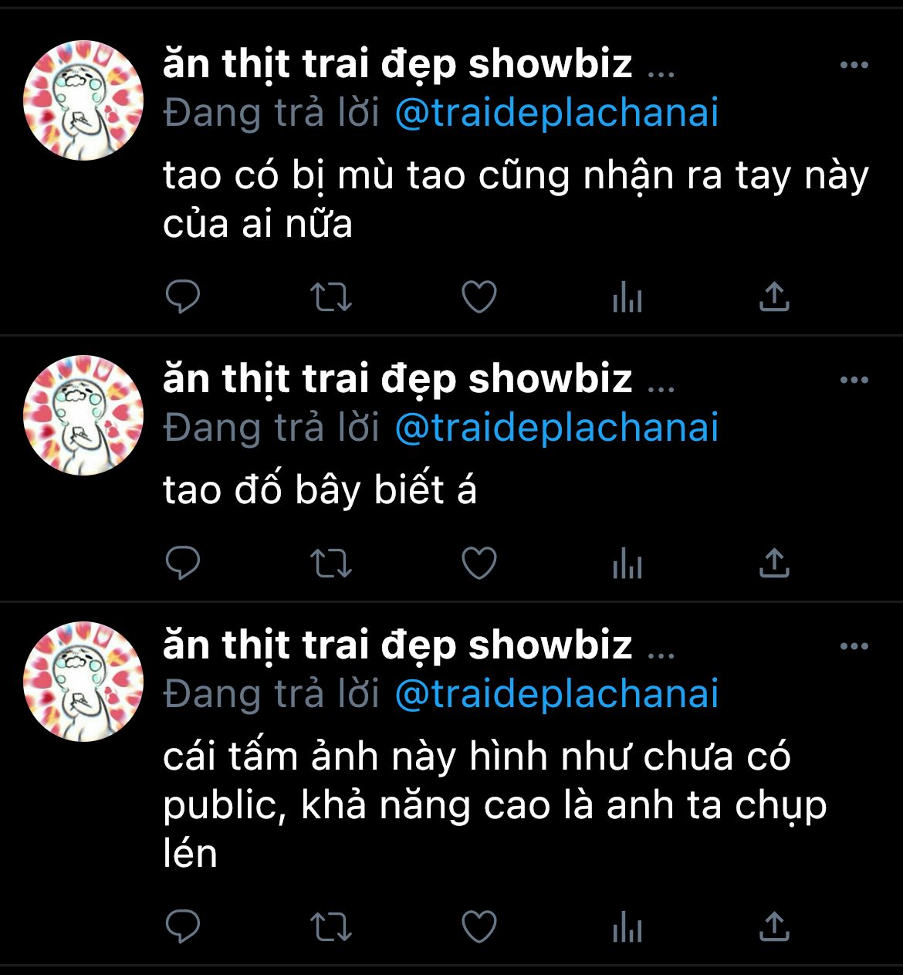
Task: Reply to the first tweet about 'nhận ra tay này'
Action: coord(183,297)
